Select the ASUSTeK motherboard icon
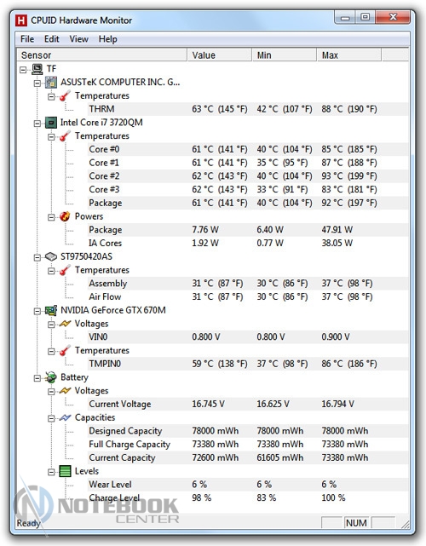The image size is (426, 546). 51,83
